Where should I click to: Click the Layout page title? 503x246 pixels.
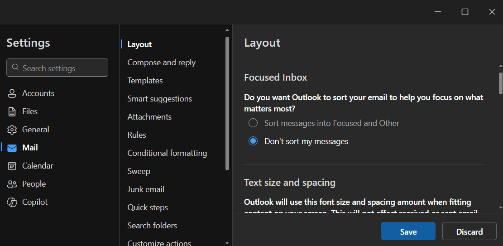pos(262,43)
